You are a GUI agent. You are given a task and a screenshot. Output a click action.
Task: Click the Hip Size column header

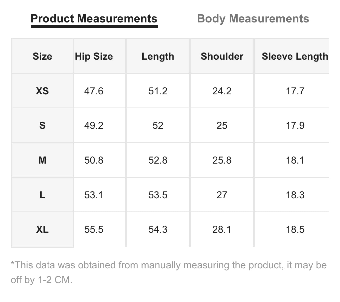(94, 56)
